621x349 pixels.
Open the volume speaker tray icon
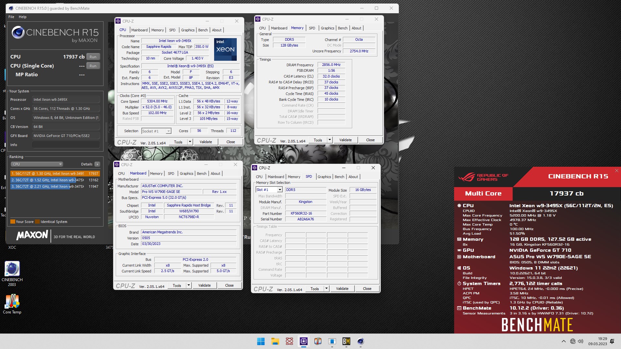pos(581,341)
